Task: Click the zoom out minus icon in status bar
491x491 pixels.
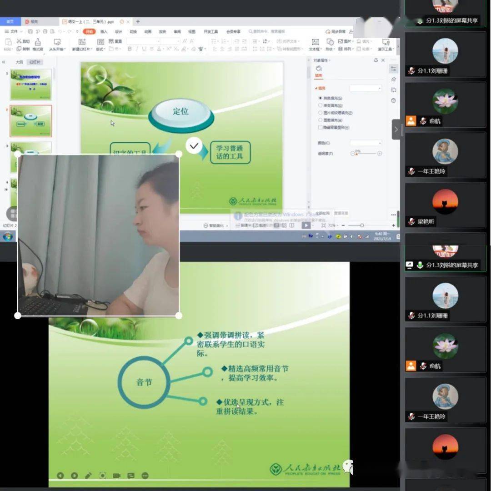Action: pyautogui.click(x=343, y=225)
